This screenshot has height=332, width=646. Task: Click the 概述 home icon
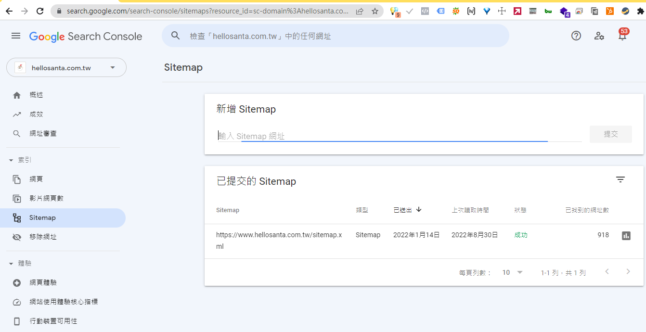(x=17, y=95)
